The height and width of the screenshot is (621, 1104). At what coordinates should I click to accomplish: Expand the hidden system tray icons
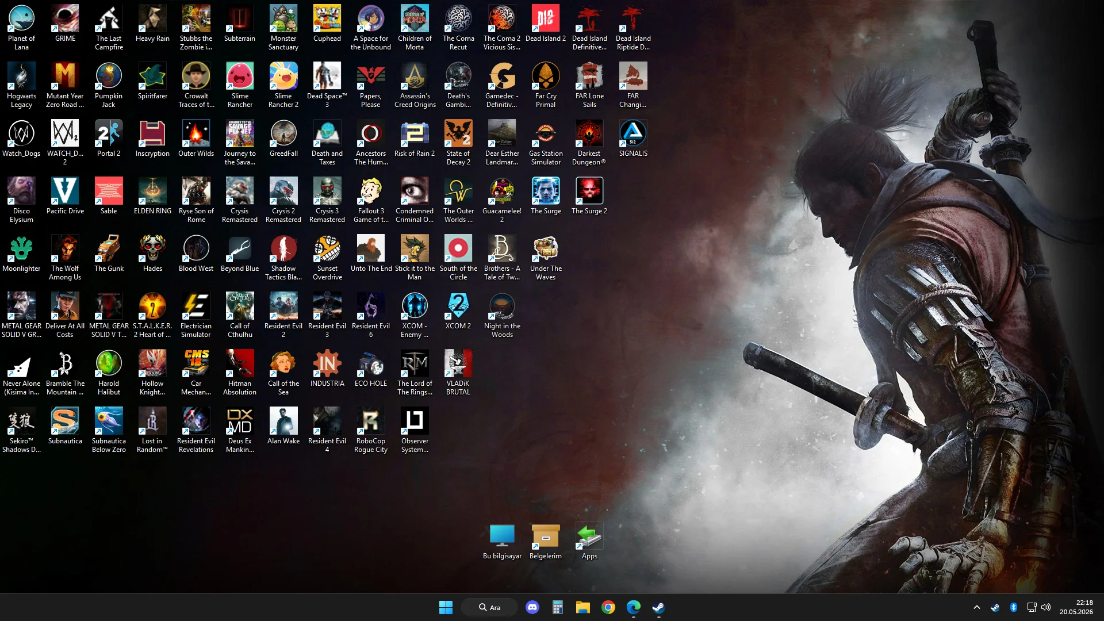coord(976,607)
